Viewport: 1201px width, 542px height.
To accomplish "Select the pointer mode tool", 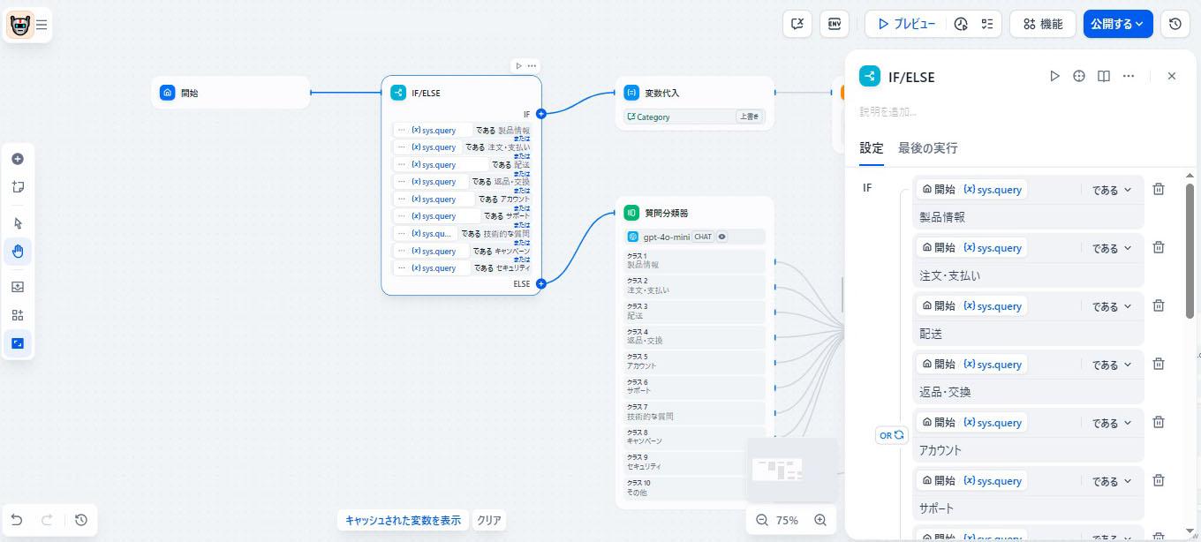I will click(x=18, y=223).
